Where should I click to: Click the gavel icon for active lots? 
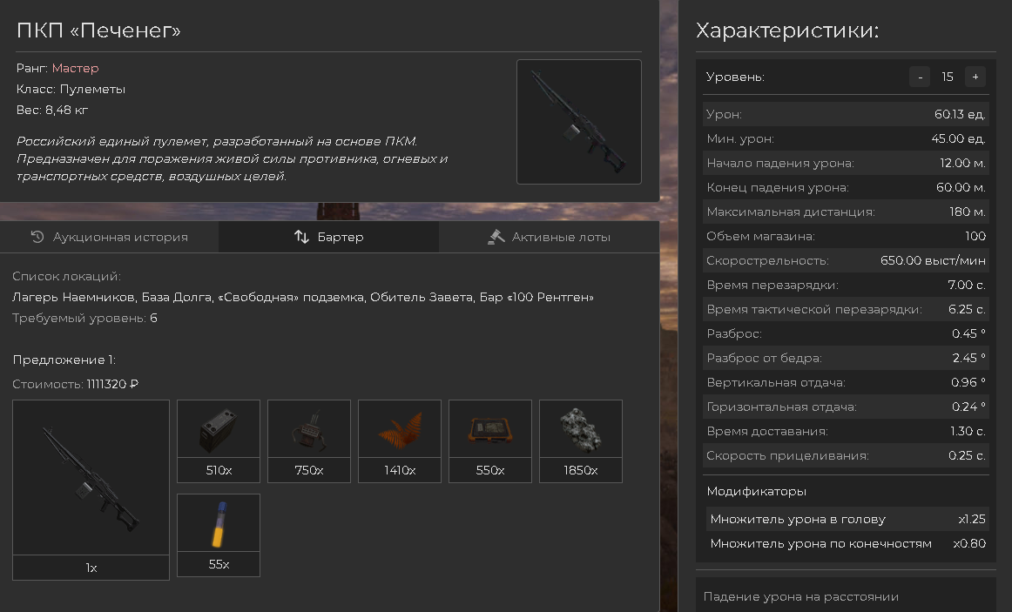(496, 237)
